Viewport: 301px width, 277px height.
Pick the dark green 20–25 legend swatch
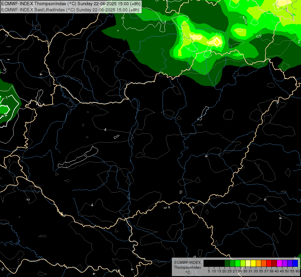click(x=227, y=263)
